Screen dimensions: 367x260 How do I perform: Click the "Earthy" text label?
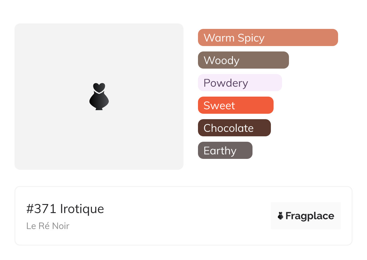coord(220,151)
